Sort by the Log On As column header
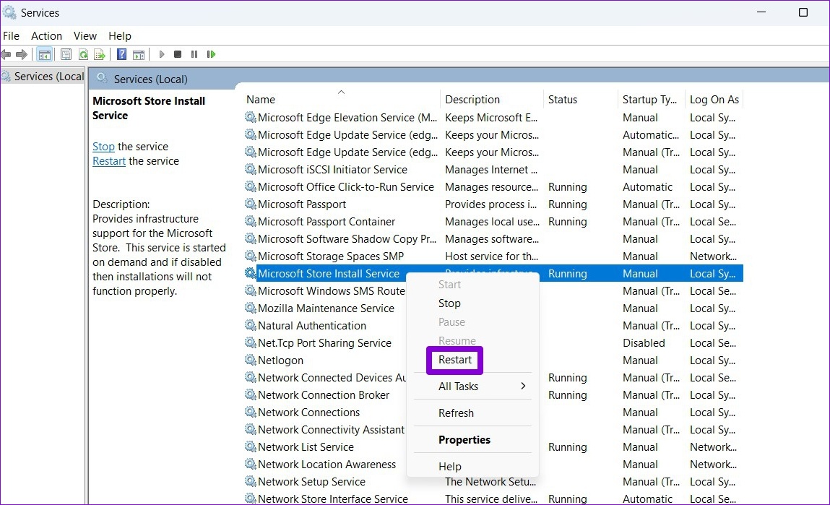 coord(714,100)
